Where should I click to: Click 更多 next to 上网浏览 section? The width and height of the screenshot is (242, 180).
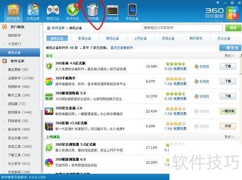coord(229,137)
